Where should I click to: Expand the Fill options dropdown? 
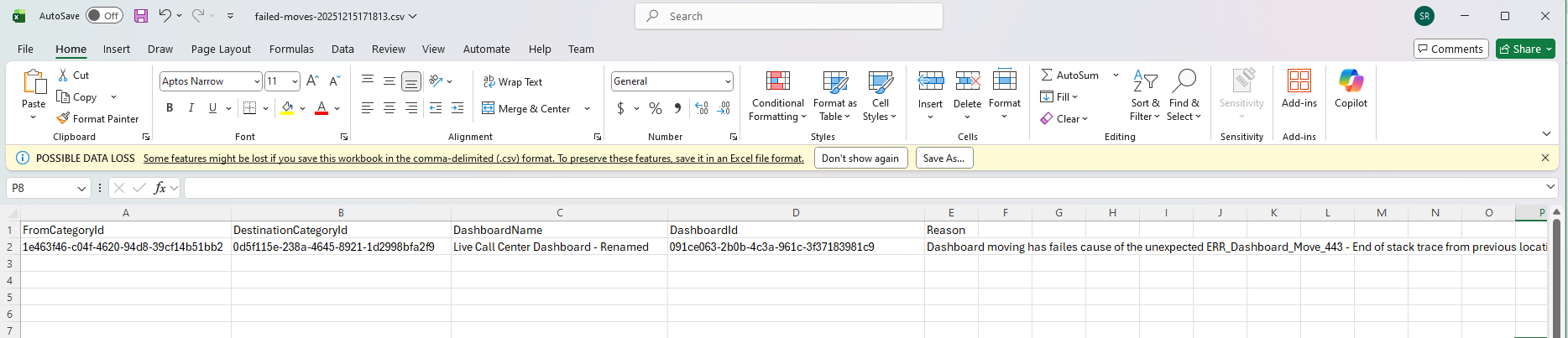(x=1074, y=97)
